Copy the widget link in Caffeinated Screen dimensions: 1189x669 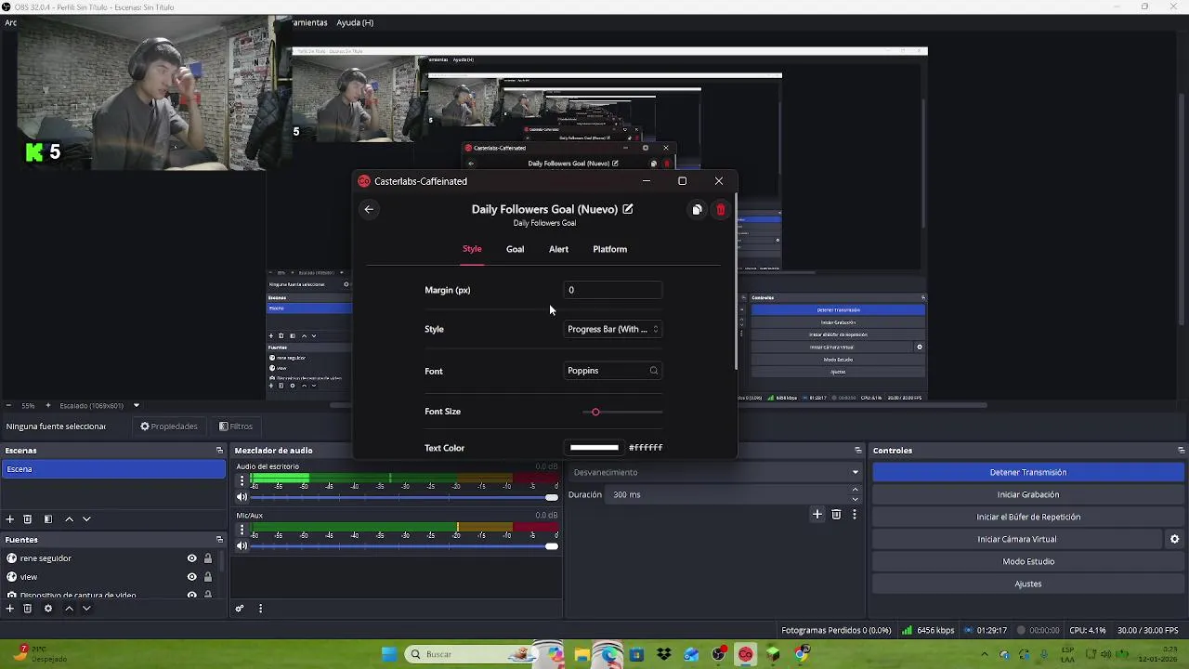(x=697, y=210)
